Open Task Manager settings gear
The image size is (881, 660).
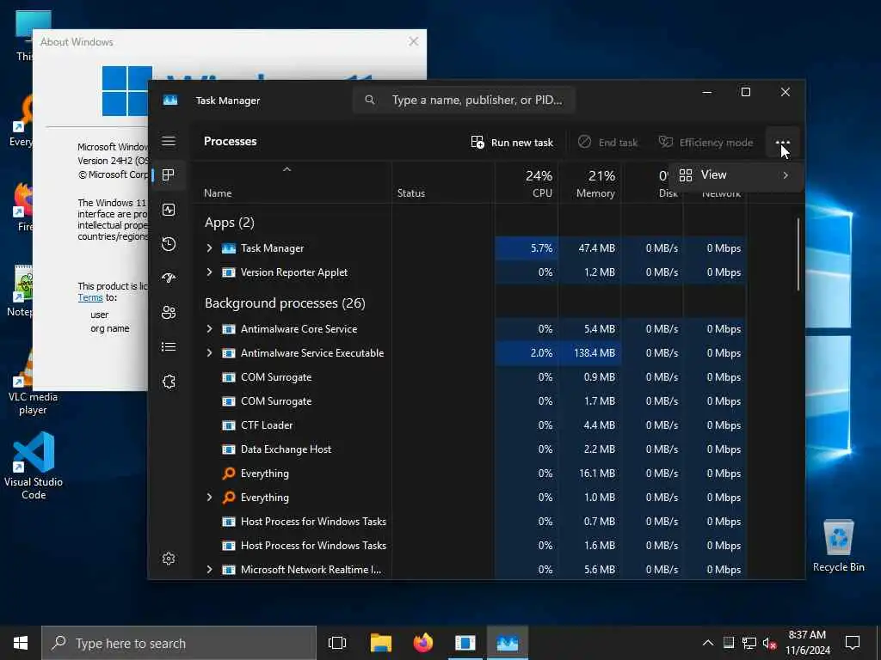(169, 559)
